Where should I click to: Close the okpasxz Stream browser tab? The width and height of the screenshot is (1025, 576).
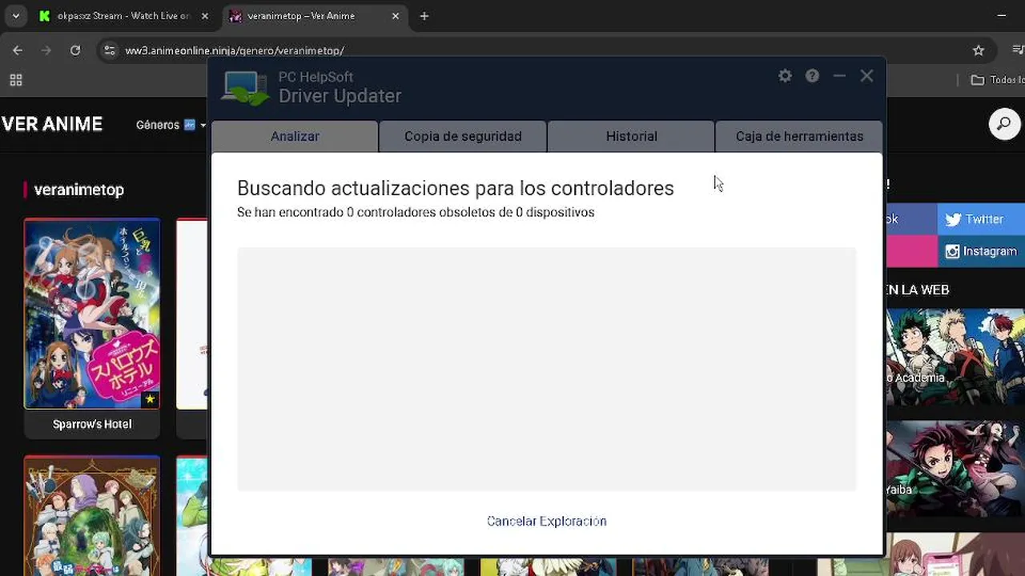point(205,16)
